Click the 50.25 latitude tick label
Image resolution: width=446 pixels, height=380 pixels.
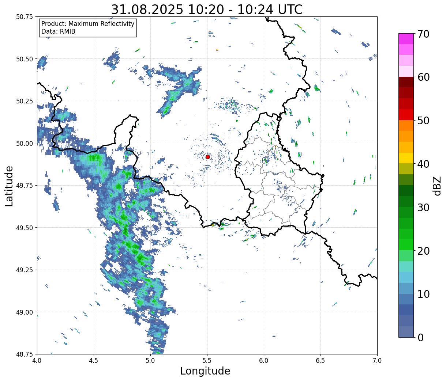25,101
